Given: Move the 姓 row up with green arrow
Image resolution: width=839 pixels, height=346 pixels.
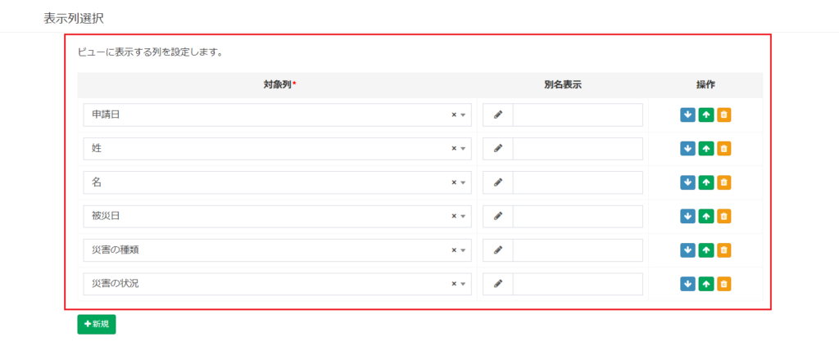Looking at the screenshot, I should coord(706,148).
